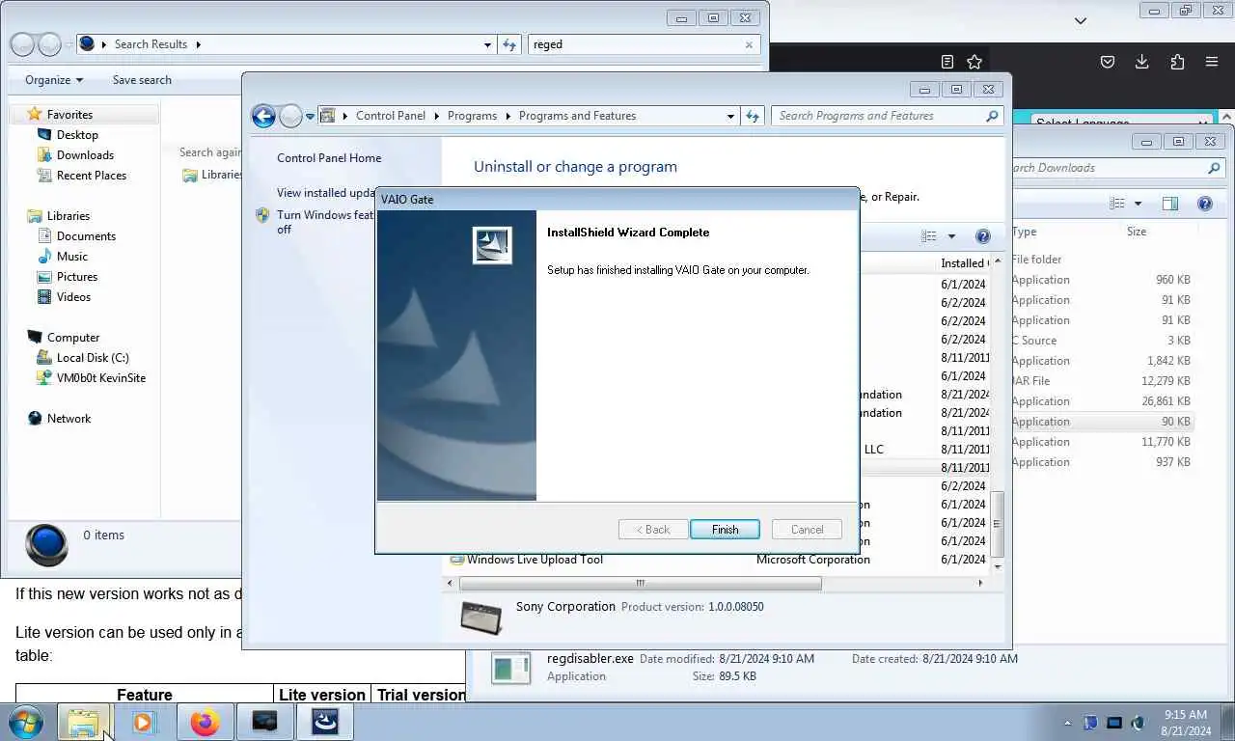Open Firefox downloads panel
The height and width of the screenshot is (741, 1235).
(1142, 62)
